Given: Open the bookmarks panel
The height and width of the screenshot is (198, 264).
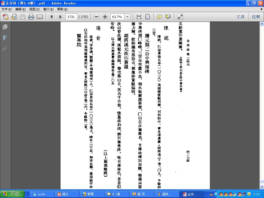Looking at the screenshot, I should (5, 38).
